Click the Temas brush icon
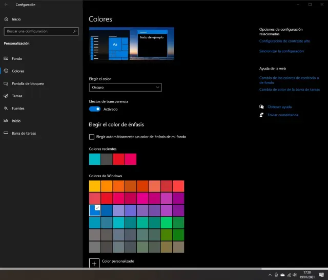Screen dimensions: 328x280 pos(6,96)
